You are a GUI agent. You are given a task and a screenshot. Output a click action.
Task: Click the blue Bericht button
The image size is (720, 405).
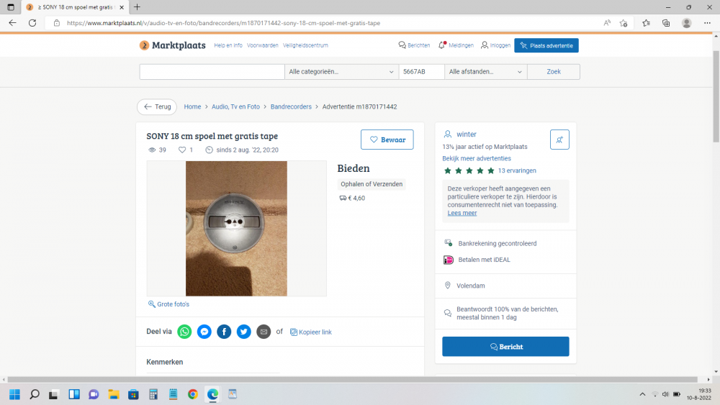[505, 347]
